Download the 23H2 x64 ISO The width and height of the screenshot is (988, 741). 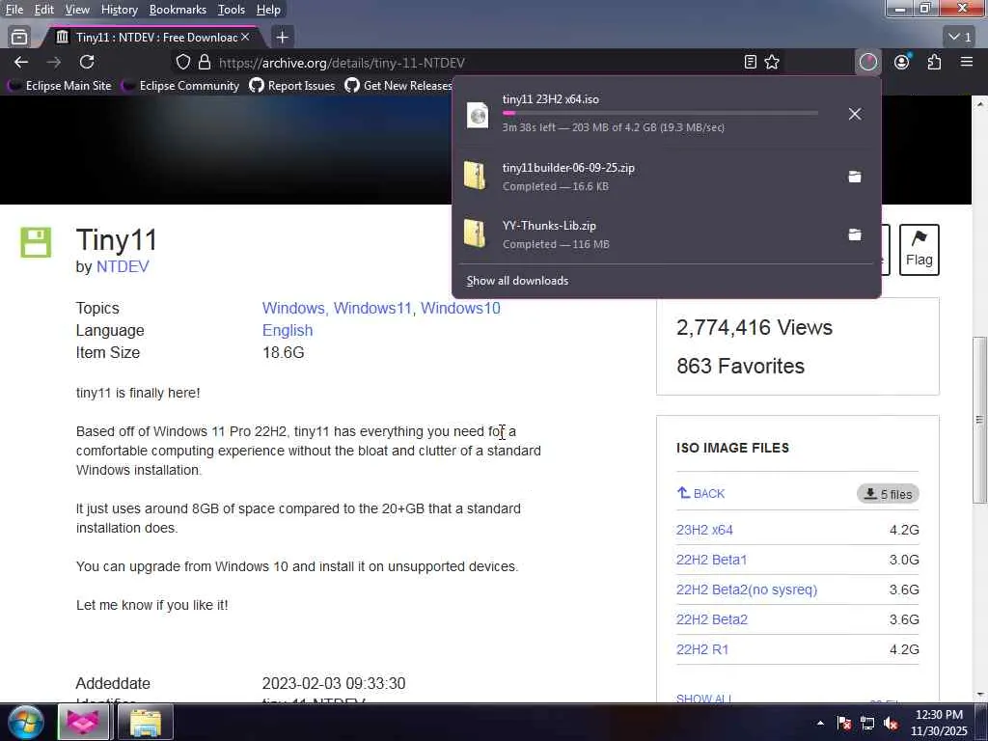tap(704, 530)
